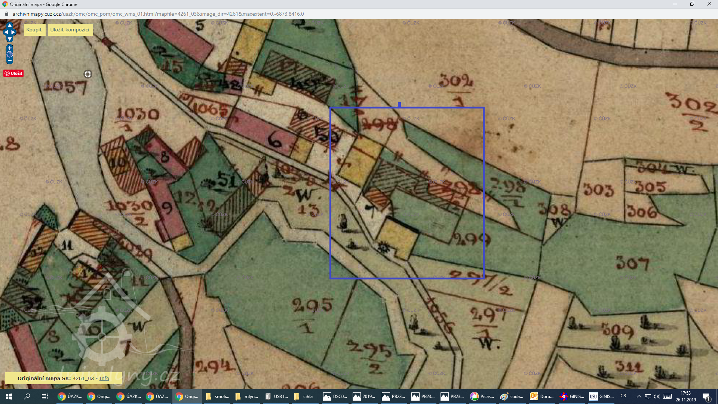The height and width of the screenshot is (404, 718).
Task: Switch to the Picasa taskbar window
Action: tap(482, 397)
